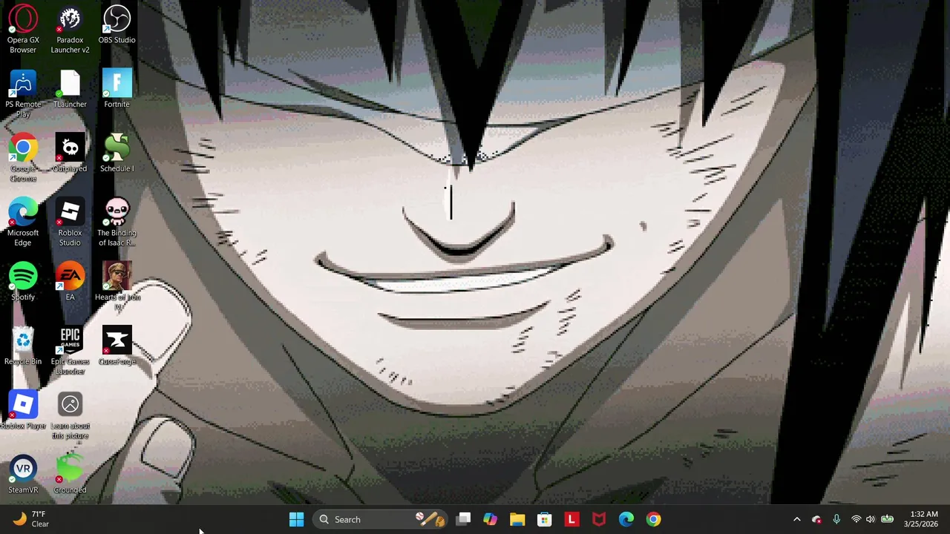Open the Windows Start menu

pos(296,519)
